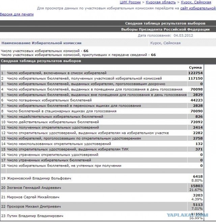Select Zhirinovsky's vote count 6418
This screenshot has width=216, height=224.
198,176
